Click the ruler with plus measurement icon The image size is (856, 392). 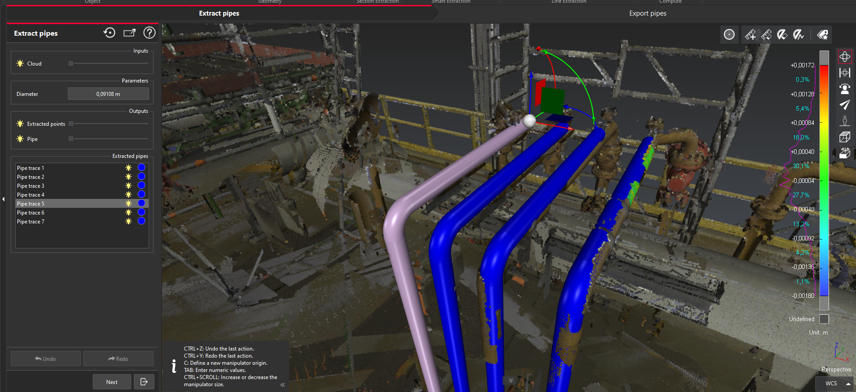(750, 35)
